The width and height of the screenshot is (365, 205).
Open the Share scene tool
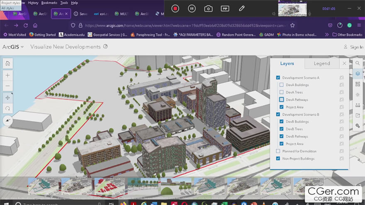point(358,116)
